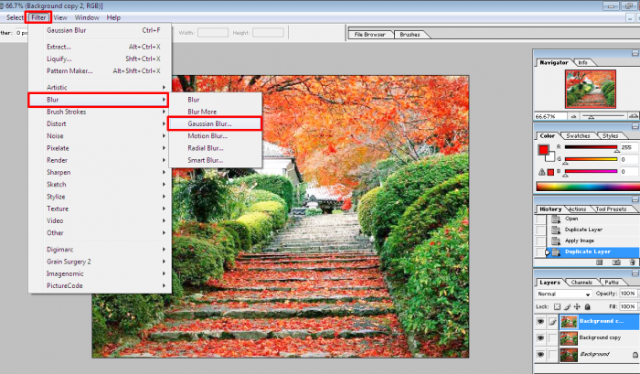Image resolution: width=640 pixels, height=374 pixels.
Task: Expand the Noise filter submenu
Action: tap(100, 136)
